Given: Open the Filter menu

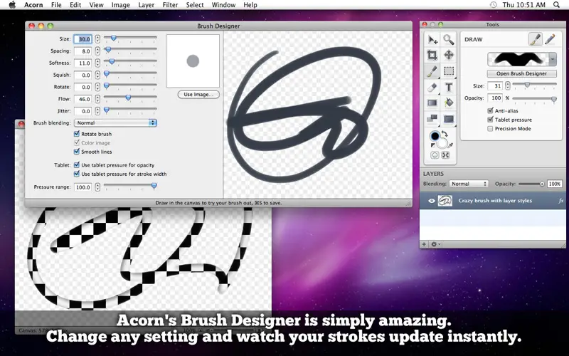Looking at the screenshot, I should (x=170, y=5).
